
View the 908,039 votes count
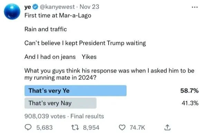[x=45, y=116]
